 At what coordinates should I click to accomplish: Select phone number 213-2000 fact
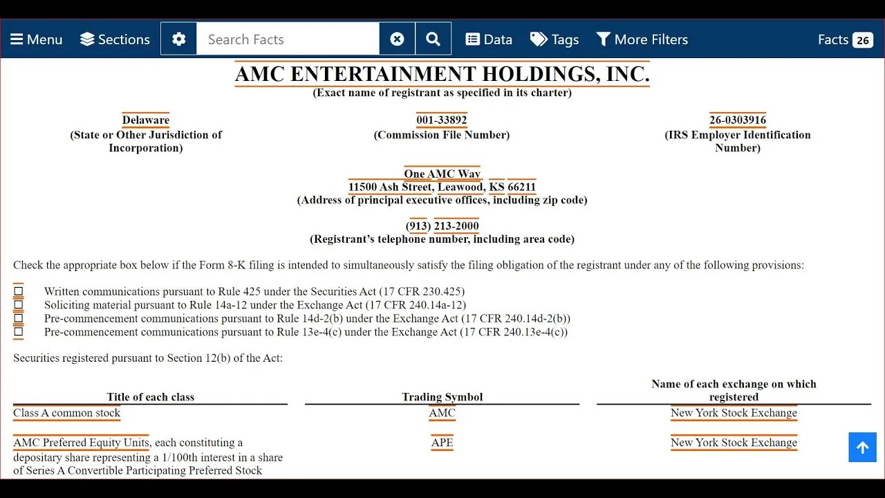[456, 226]
